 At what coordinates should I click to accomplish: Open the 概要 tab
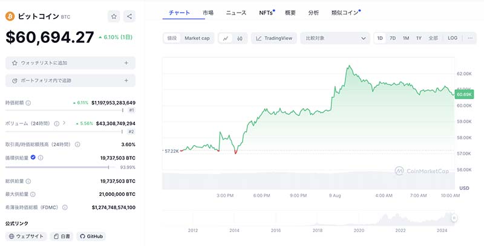[290, 13]
